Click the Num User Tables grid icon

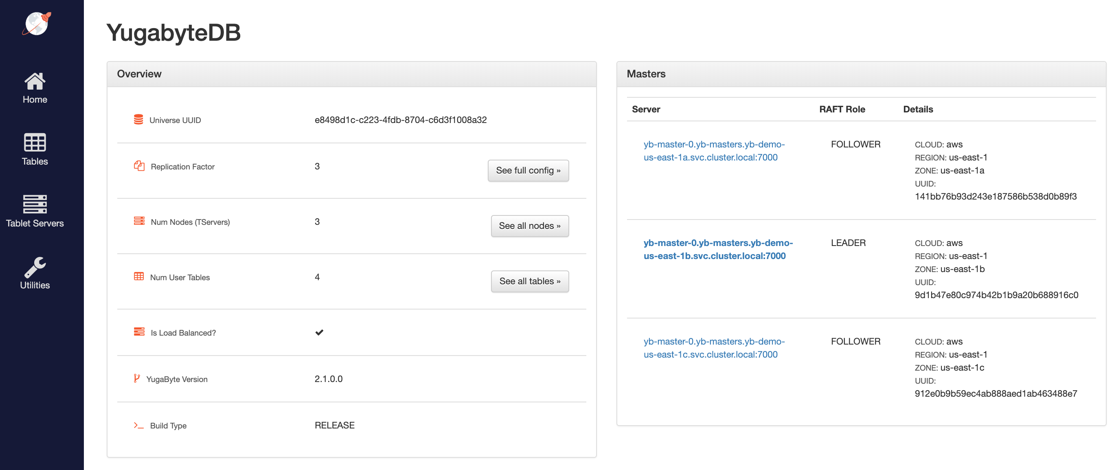point(139,277)
